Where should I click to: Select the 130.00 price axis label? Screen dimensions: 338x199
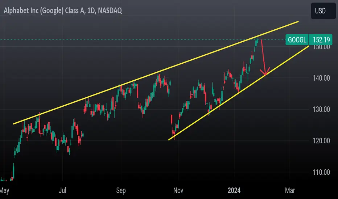(x=321, y=110)
